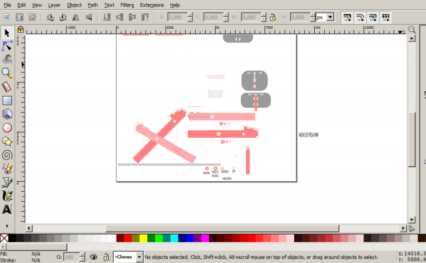The height and width of the screenshot is (263, 426).
Task: Toggle Clones layer visibility eye
Action: click(94, 257)
